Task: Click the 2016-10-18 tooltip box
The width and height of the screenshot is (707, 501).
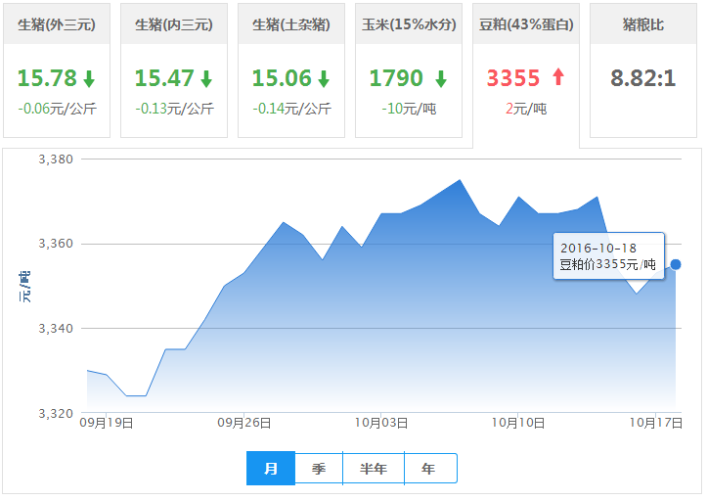Action: (x=608, y=256)
